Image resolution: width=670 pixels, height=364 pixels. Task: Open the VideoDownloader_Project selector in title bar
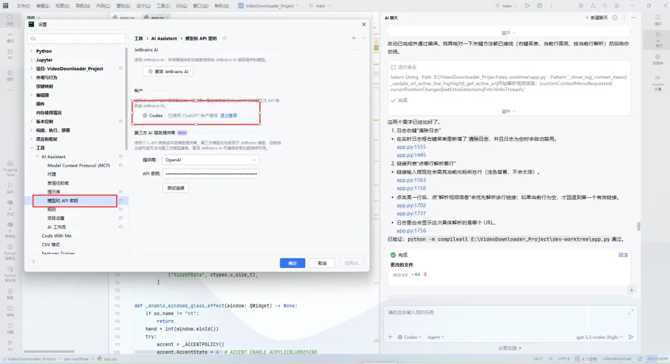pos(269,6)
